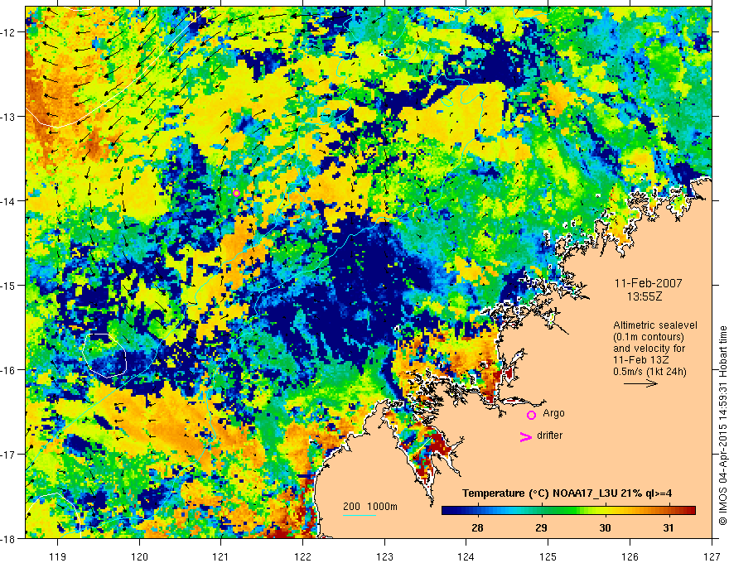This screenshot has height=563, width=729.
Task: Click the 28 value on color scale
Action: coord(477,527)
